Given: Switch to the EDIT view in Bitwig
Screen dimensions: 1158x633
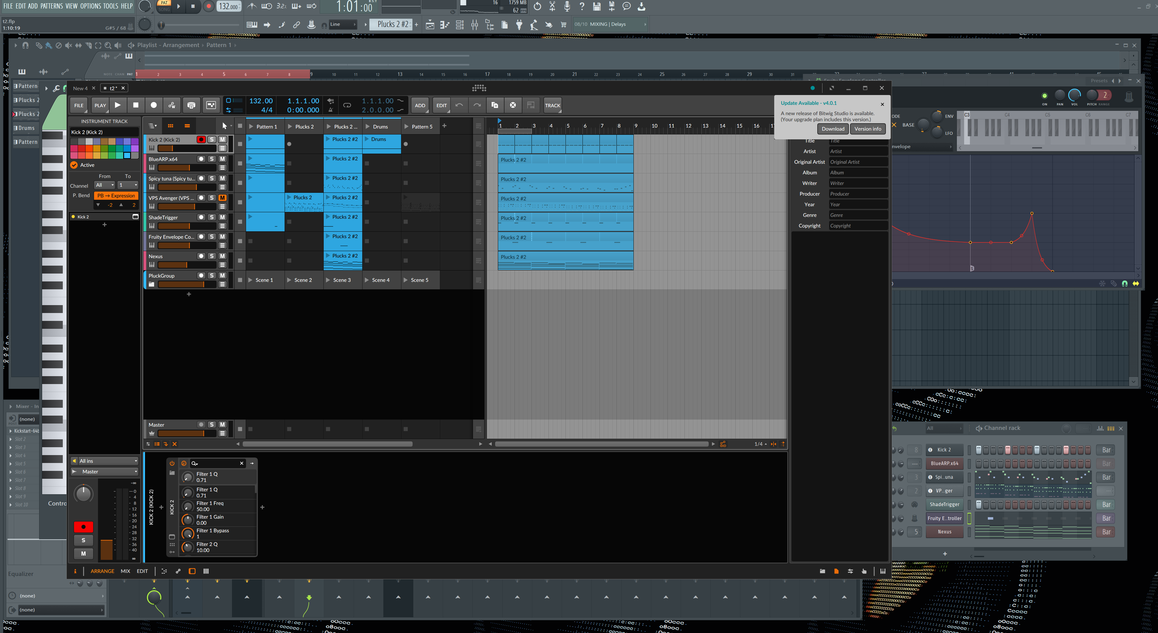Looking at the screenshot, I should coord(143,571).
